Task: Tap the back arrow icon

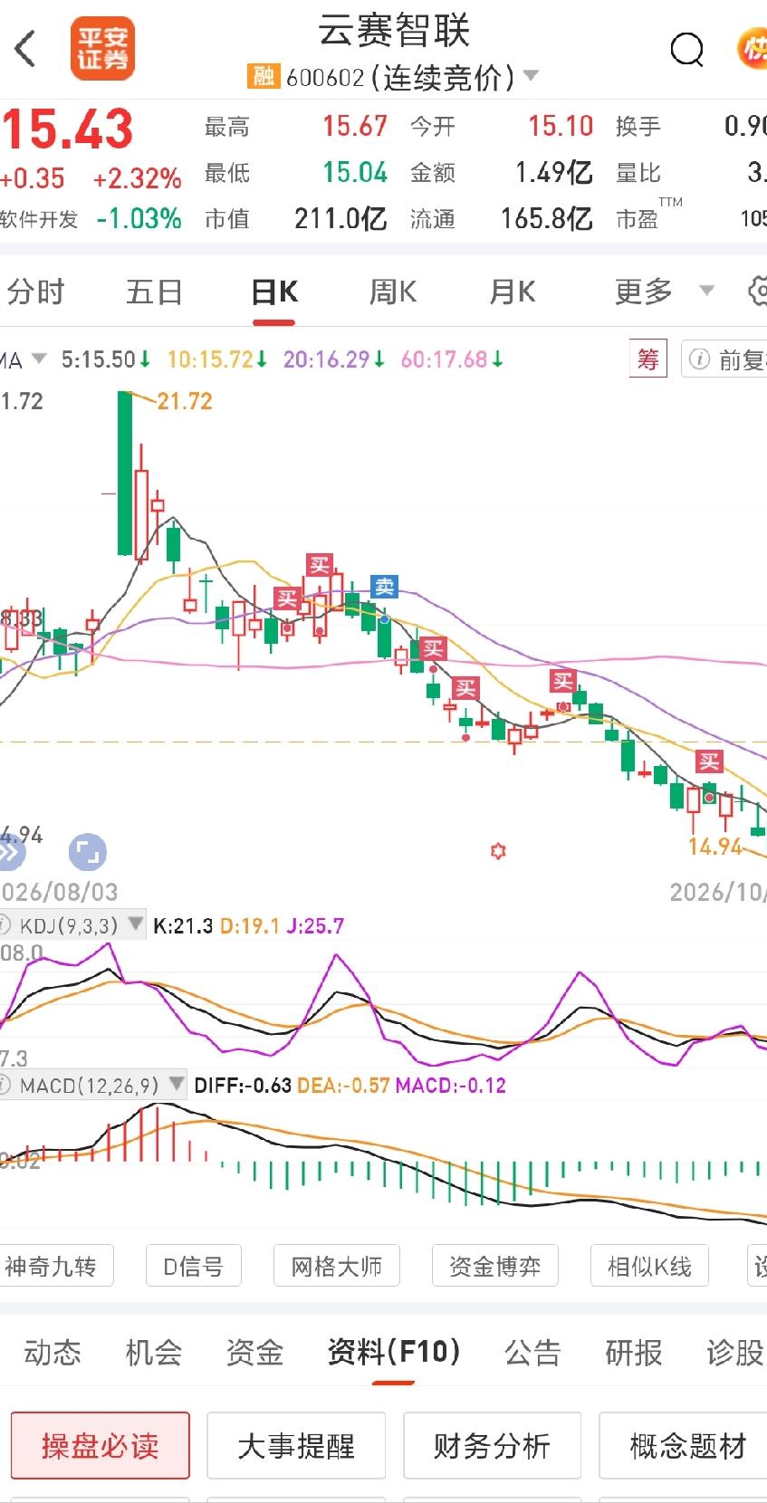Action: click(26, 49)
